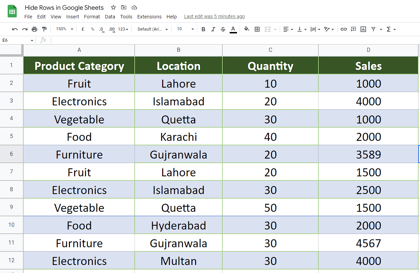Open the Data menu
Screen dimensions: 420x273
coord(110,16)
